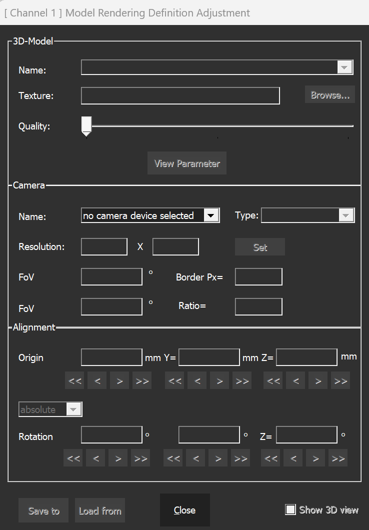
Task: Click the Rotation Y single-step < button
Action: click(195, 458)
